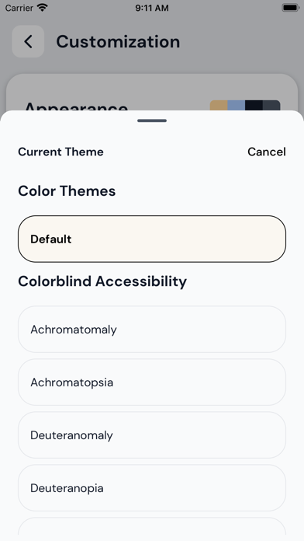The image size is (304, 541).
Task: Tap the sheet drag handle bar
Action: pyautogui.click(x=152, y=120)
